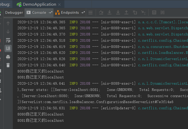188x129 pixels.
Task: Click the c.netflix.config.Chained text at 12:34:49.518
Action: [163, 40]
